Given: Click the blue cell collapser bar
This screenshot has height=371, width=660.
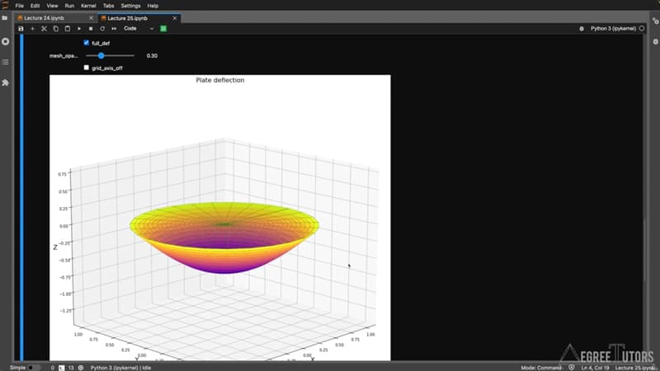Looking at the screenshot, I should click(21, 197).
